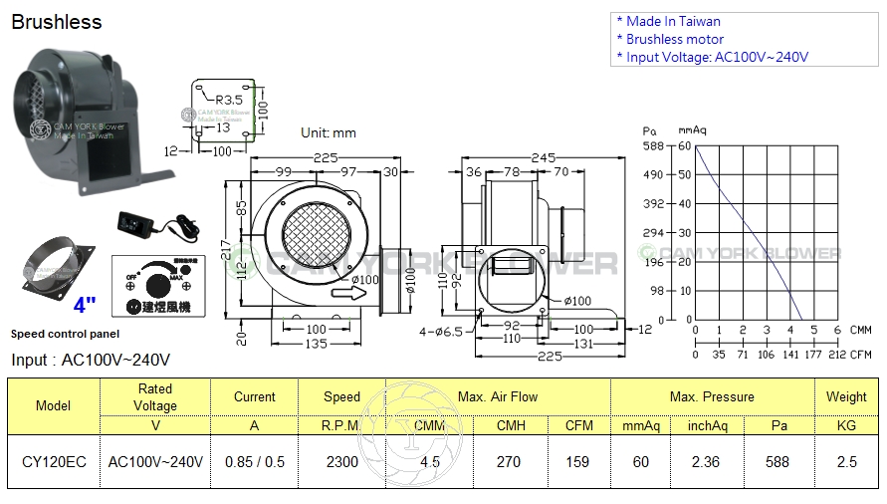Click the '588' Pa table cell

(777, 462)
